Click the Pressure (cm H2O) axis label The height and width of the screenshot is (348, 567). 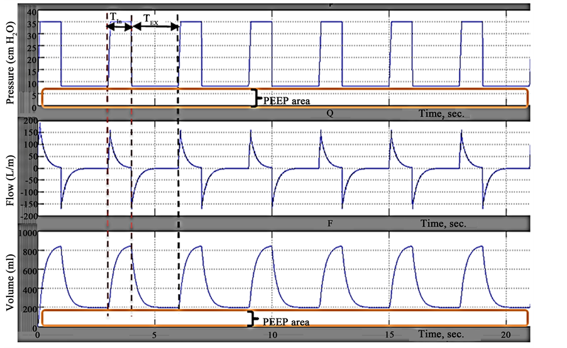(x=11, y=60)
